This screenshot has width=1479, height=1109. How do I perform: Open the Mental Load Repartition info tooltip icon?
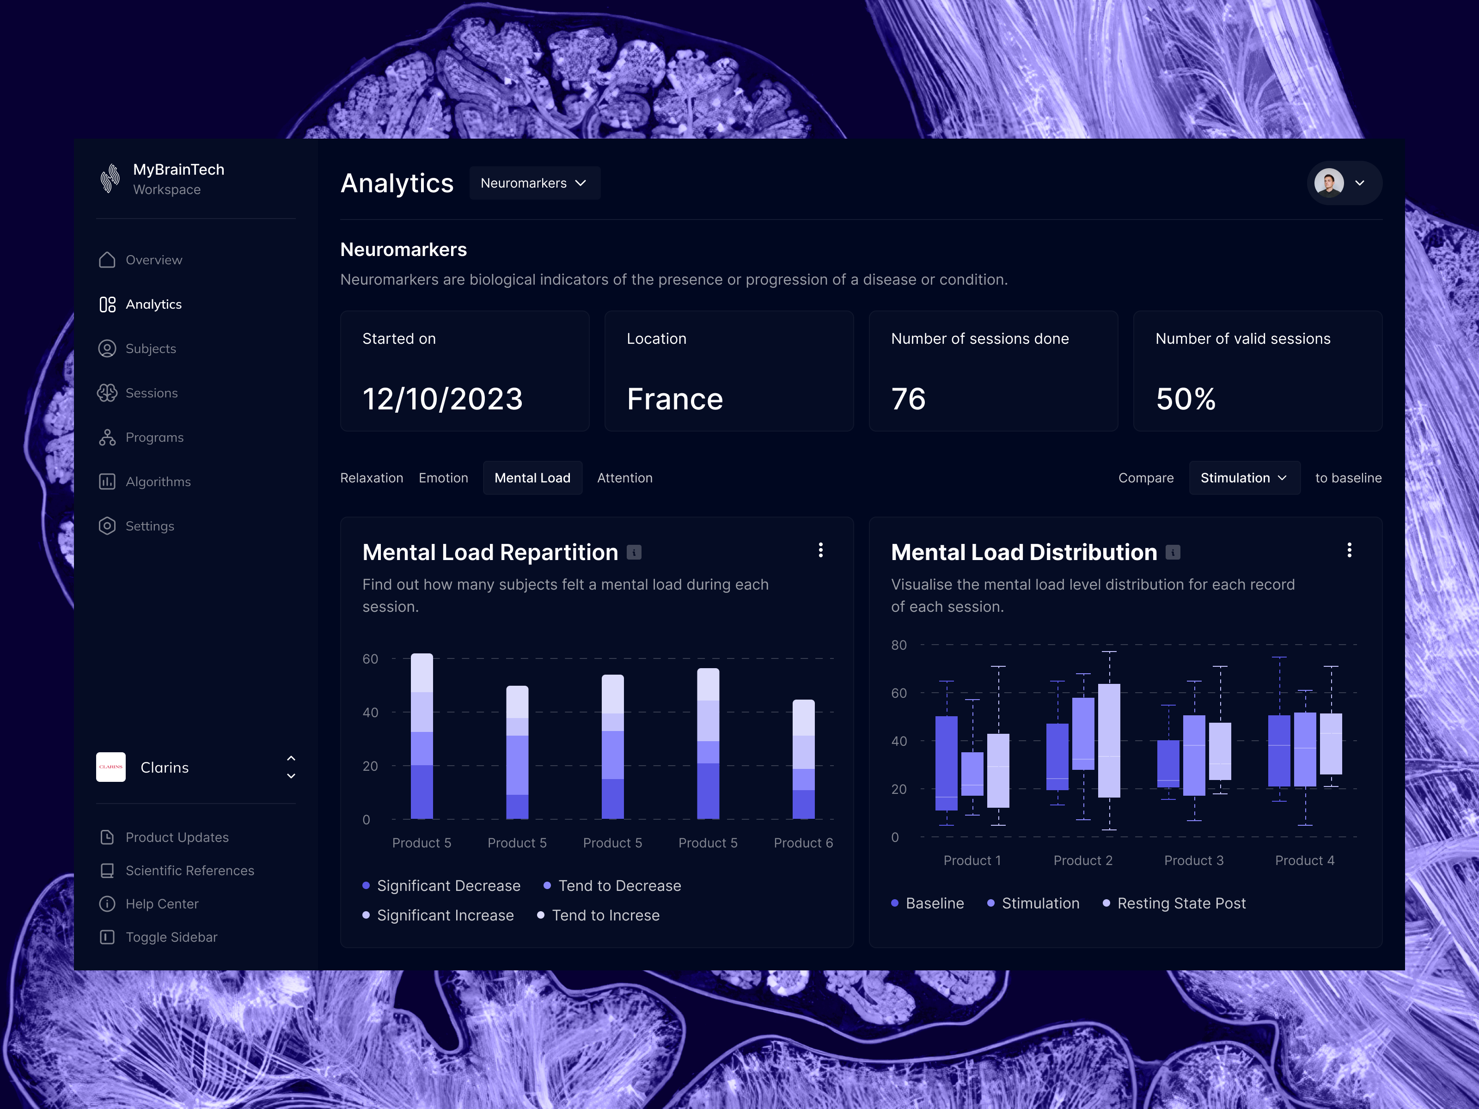click(634, 552)
